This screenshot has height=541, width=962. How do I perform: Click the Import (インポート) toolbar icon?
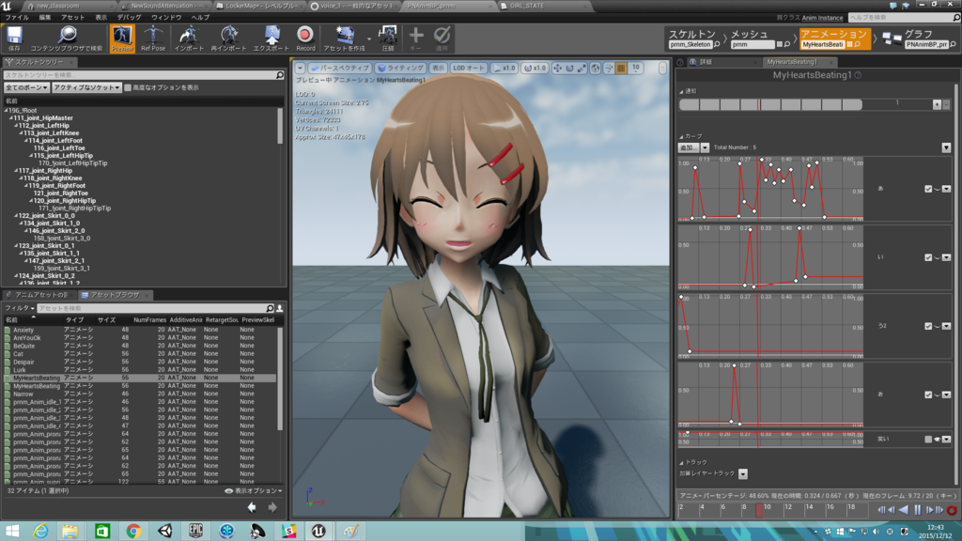(x=189, y=36)
